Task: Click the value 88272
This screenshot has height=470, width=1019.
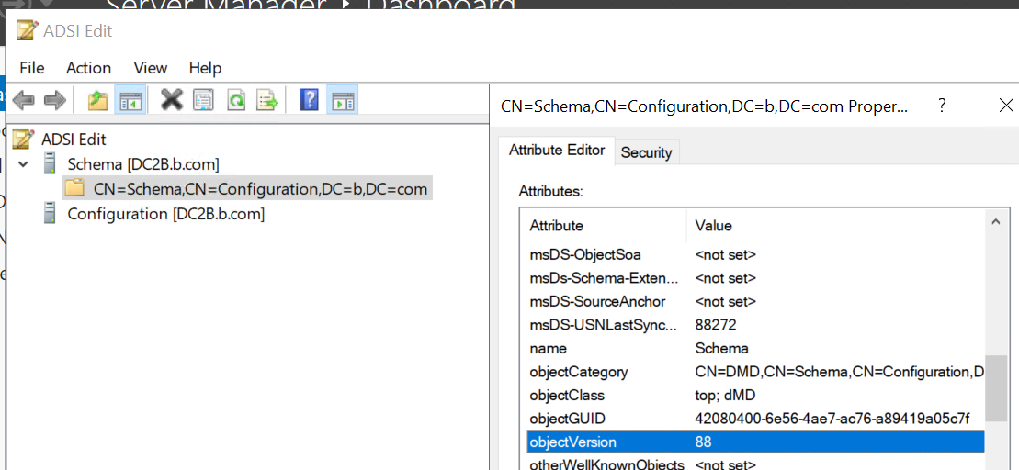Action: pyautogui.click(x=716, y=325)
